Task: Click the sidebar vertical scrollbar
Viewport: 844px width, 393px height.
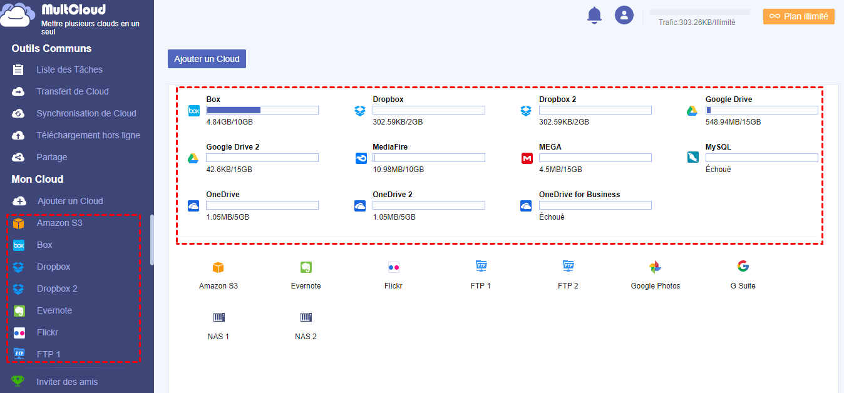Action: 152,241
